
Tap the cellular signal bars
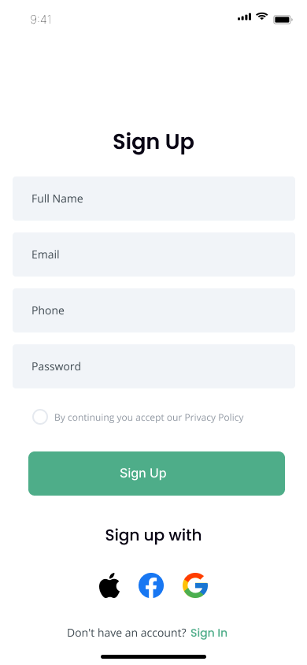click(x=244, y=17)
